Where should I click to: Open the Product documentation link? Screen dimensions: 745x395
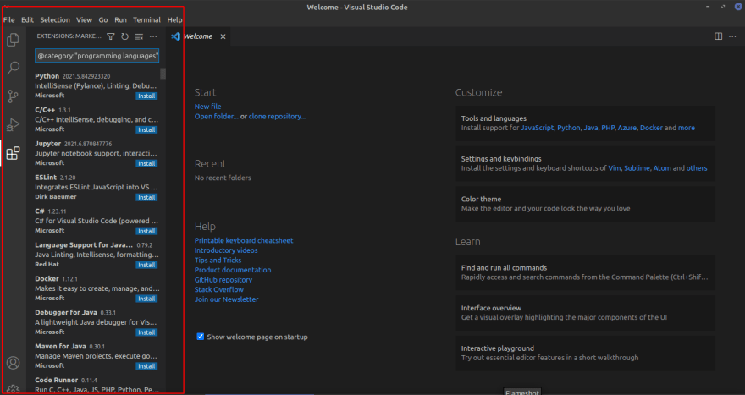click(x=233, y=270)
